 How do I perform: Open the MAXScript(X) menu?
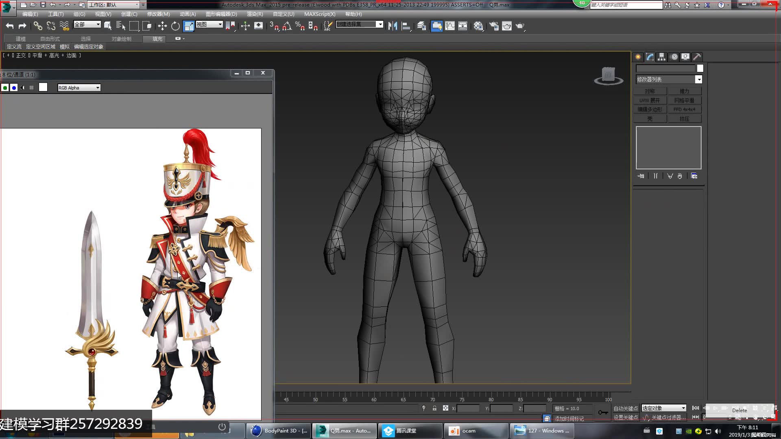320,14
